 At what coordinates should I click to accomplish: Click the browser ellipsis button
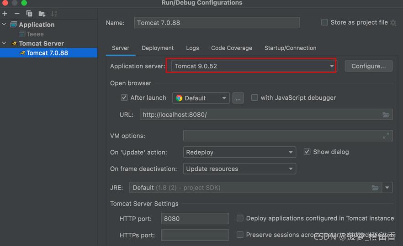click(x=238, y=98)
